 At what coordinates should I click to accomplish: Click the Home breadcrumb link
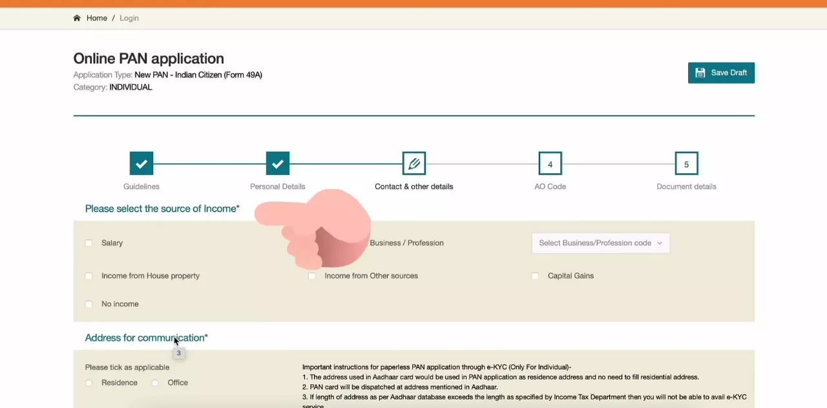tap(96, 17)
